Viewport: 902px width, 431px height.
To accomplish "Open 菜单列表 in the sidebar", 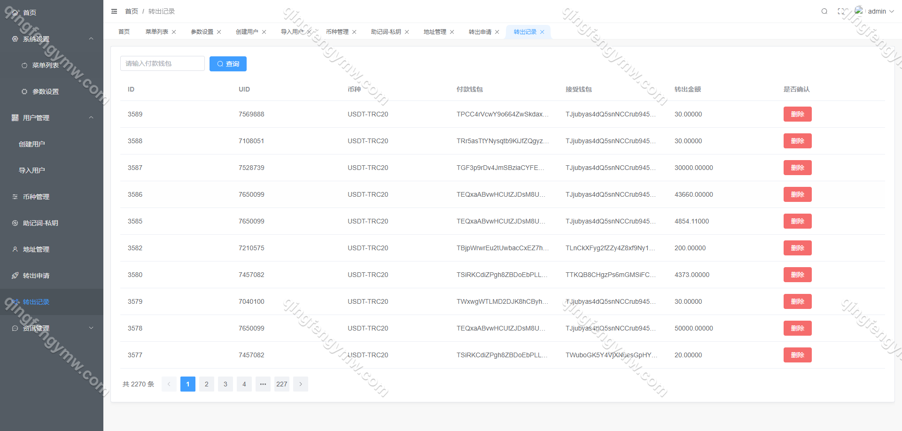I will [x=52, y=65].
